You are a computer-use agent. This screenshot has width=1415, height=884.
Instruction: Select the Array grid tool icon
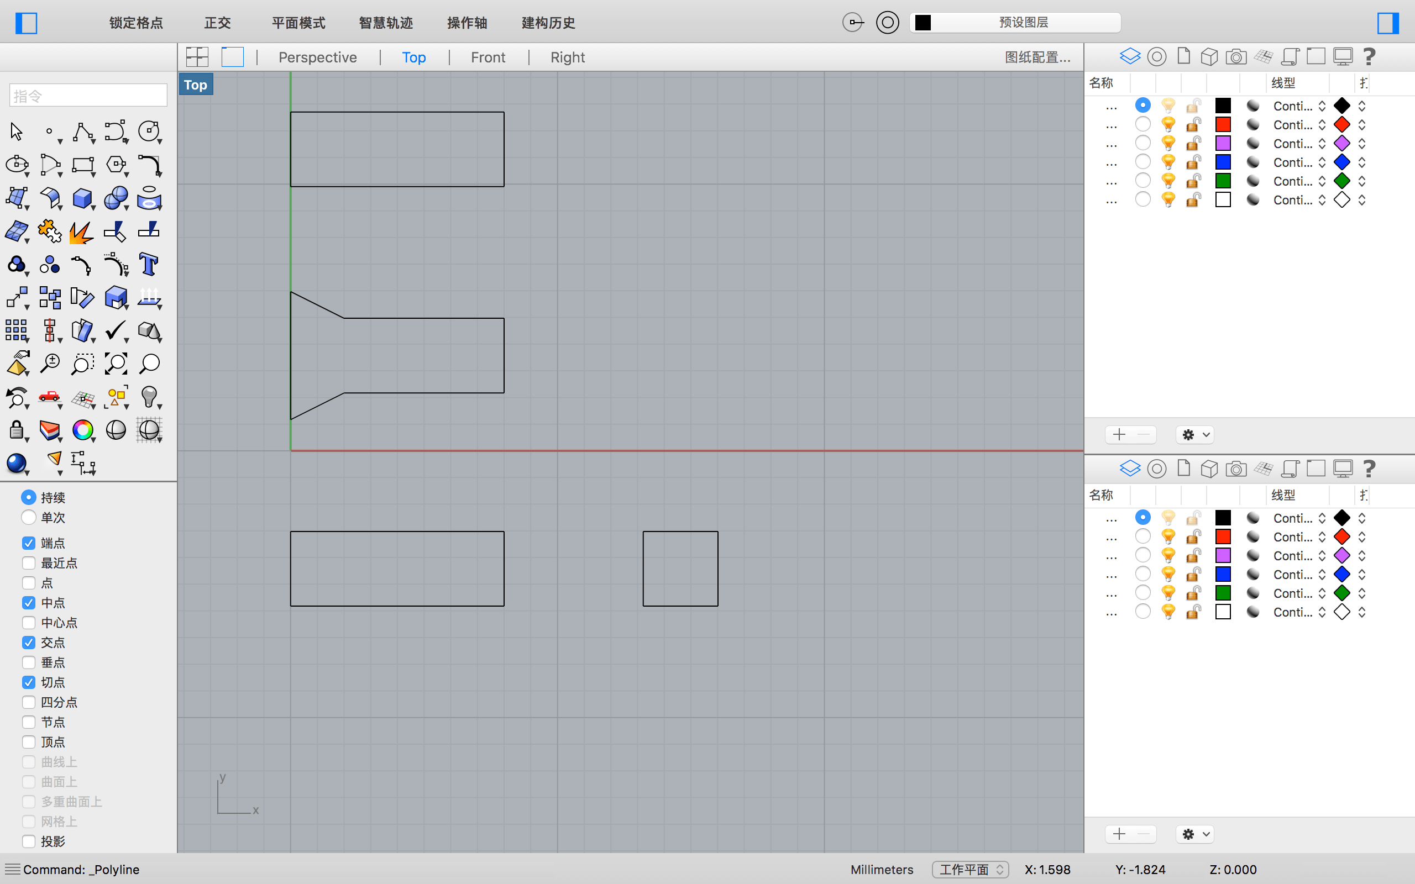pyautogui.click(x=17, y=330)
